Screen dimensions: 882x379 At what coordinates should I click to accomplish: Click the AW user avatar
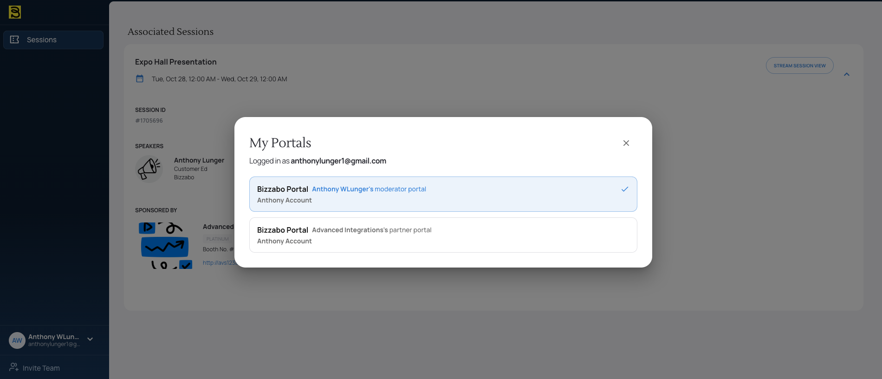[17, 340]
